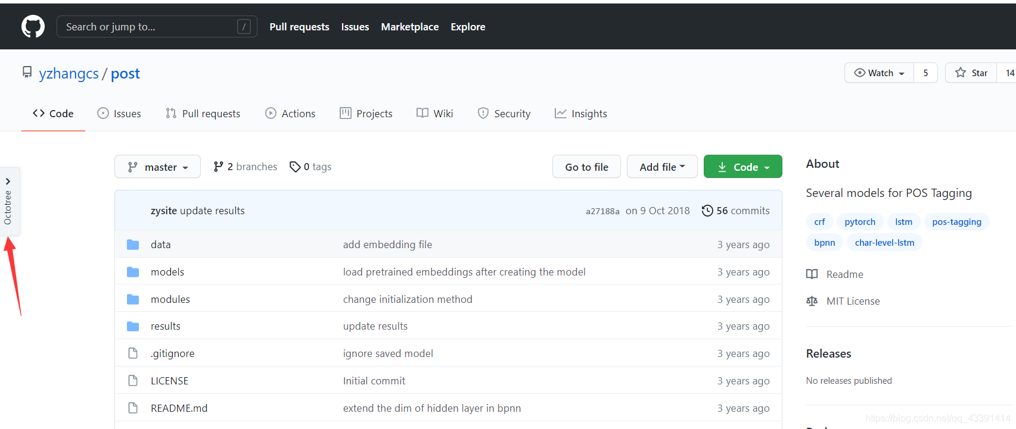Select the pytorch topic tag
The height and width of the screenshot is (429, 1016).
860,222
